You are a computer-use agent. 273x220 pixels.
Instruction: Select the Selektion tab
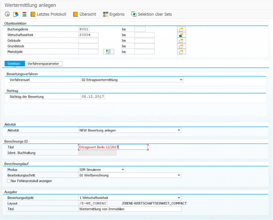tap(14, 64)
